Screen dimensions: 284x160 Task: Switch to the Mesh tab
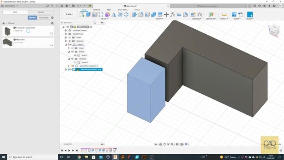109,10
